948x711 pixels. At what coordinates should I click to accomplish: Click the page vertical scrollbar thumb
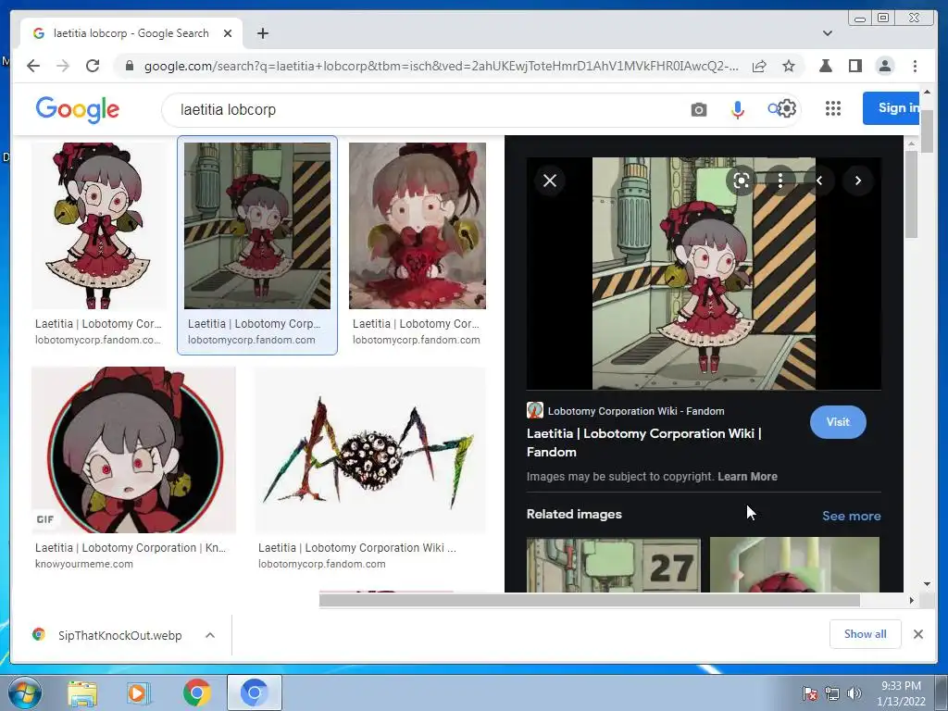[x=927, y=131]
